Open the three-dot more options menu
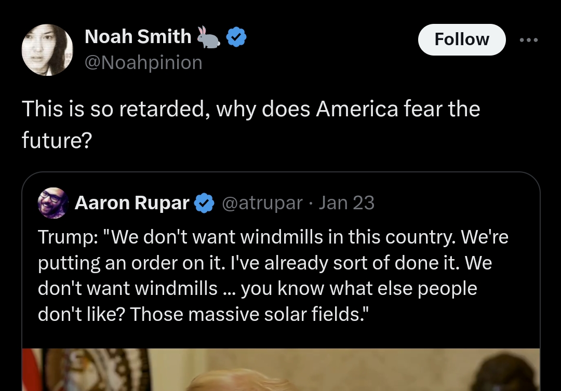 tap(529, 40)
